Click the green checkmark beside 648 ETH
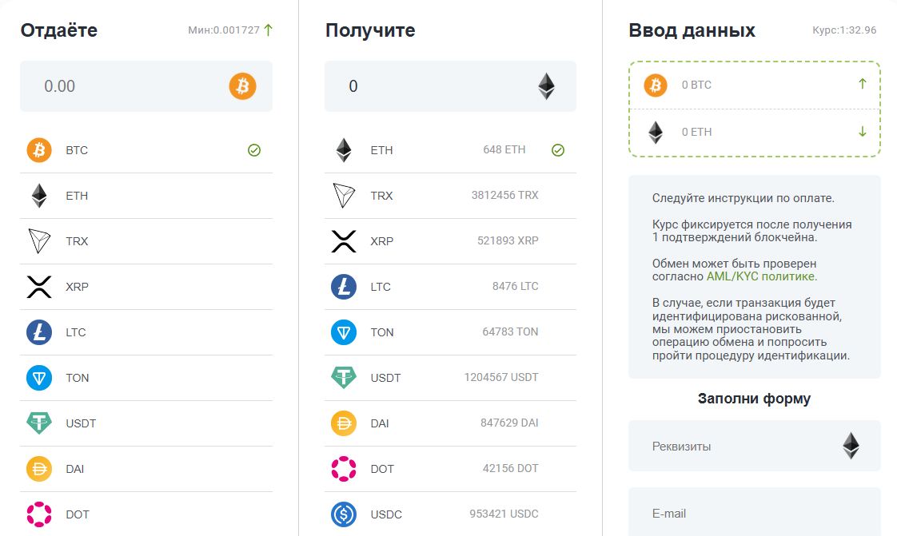The height and width of the screenshot is (536, 897). click(x=558, y=150)
